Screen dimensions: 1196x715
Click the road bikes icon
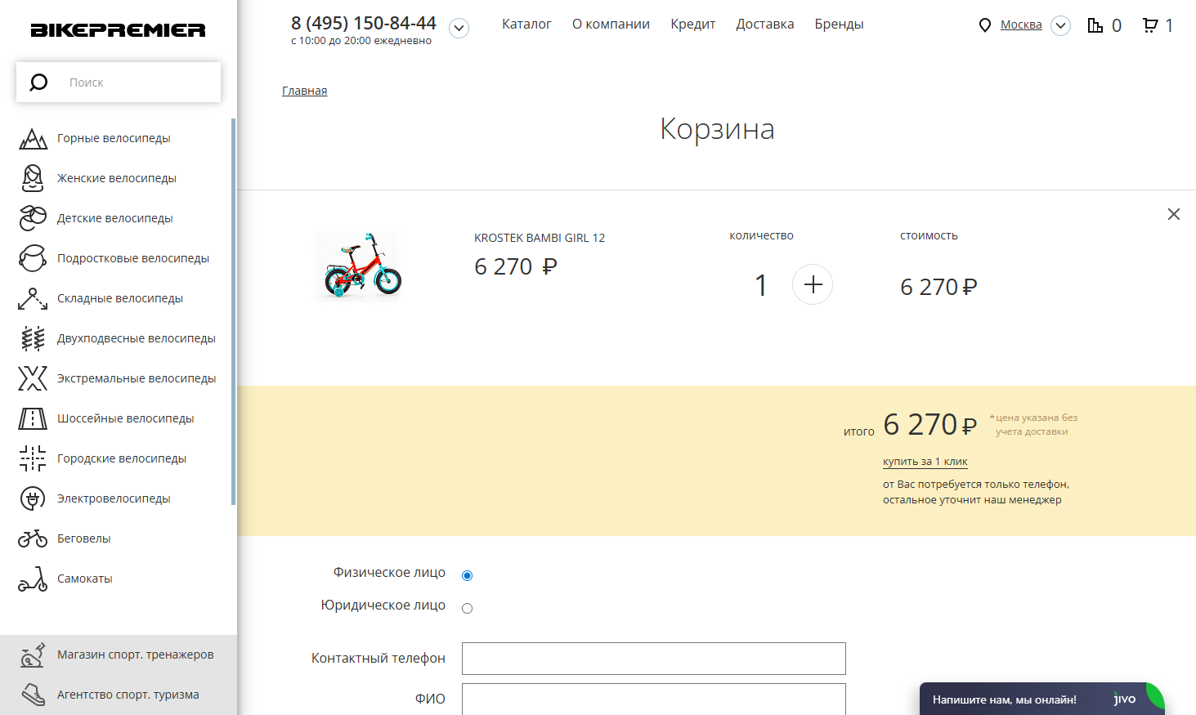pos(33,418)
